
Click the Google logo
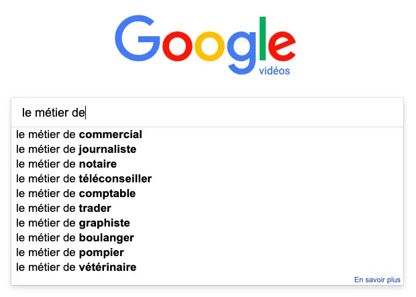pyautogui.click(x=205, y=44)
